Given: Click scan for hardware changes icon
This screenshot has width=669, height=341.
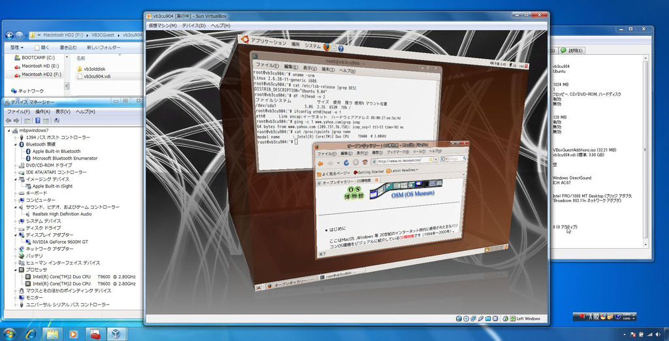Looking at the screenshot, I should pos(56,121).
